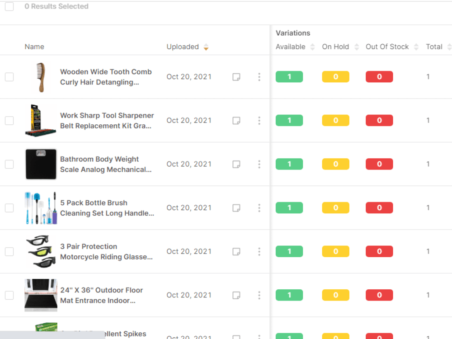Open note icon for Work Sharp Tool Sharpener

pyautogui.click(x=236, y=121)
